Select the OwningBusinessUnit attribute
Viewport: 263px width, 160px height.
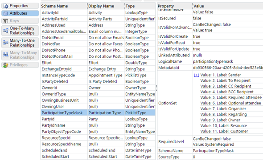[x=60, y=100]
